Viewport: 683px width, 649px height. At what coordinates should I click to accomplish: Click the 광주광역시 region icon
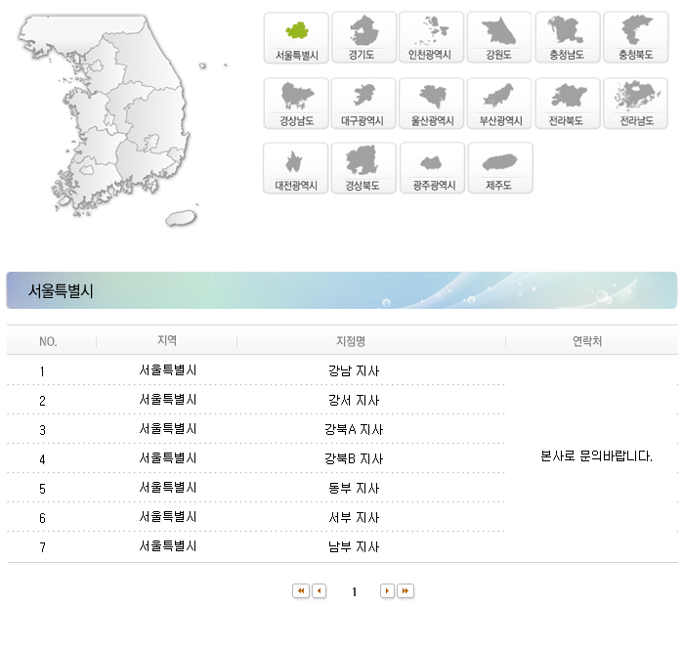(432, 168)
